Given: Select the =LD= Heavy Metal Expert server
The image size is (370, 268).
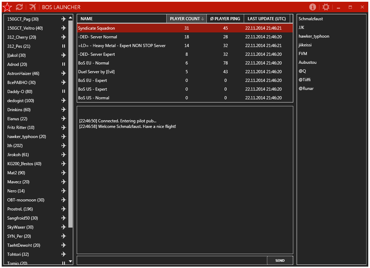Looking at the screenshot, I should (x=185, y=46).
